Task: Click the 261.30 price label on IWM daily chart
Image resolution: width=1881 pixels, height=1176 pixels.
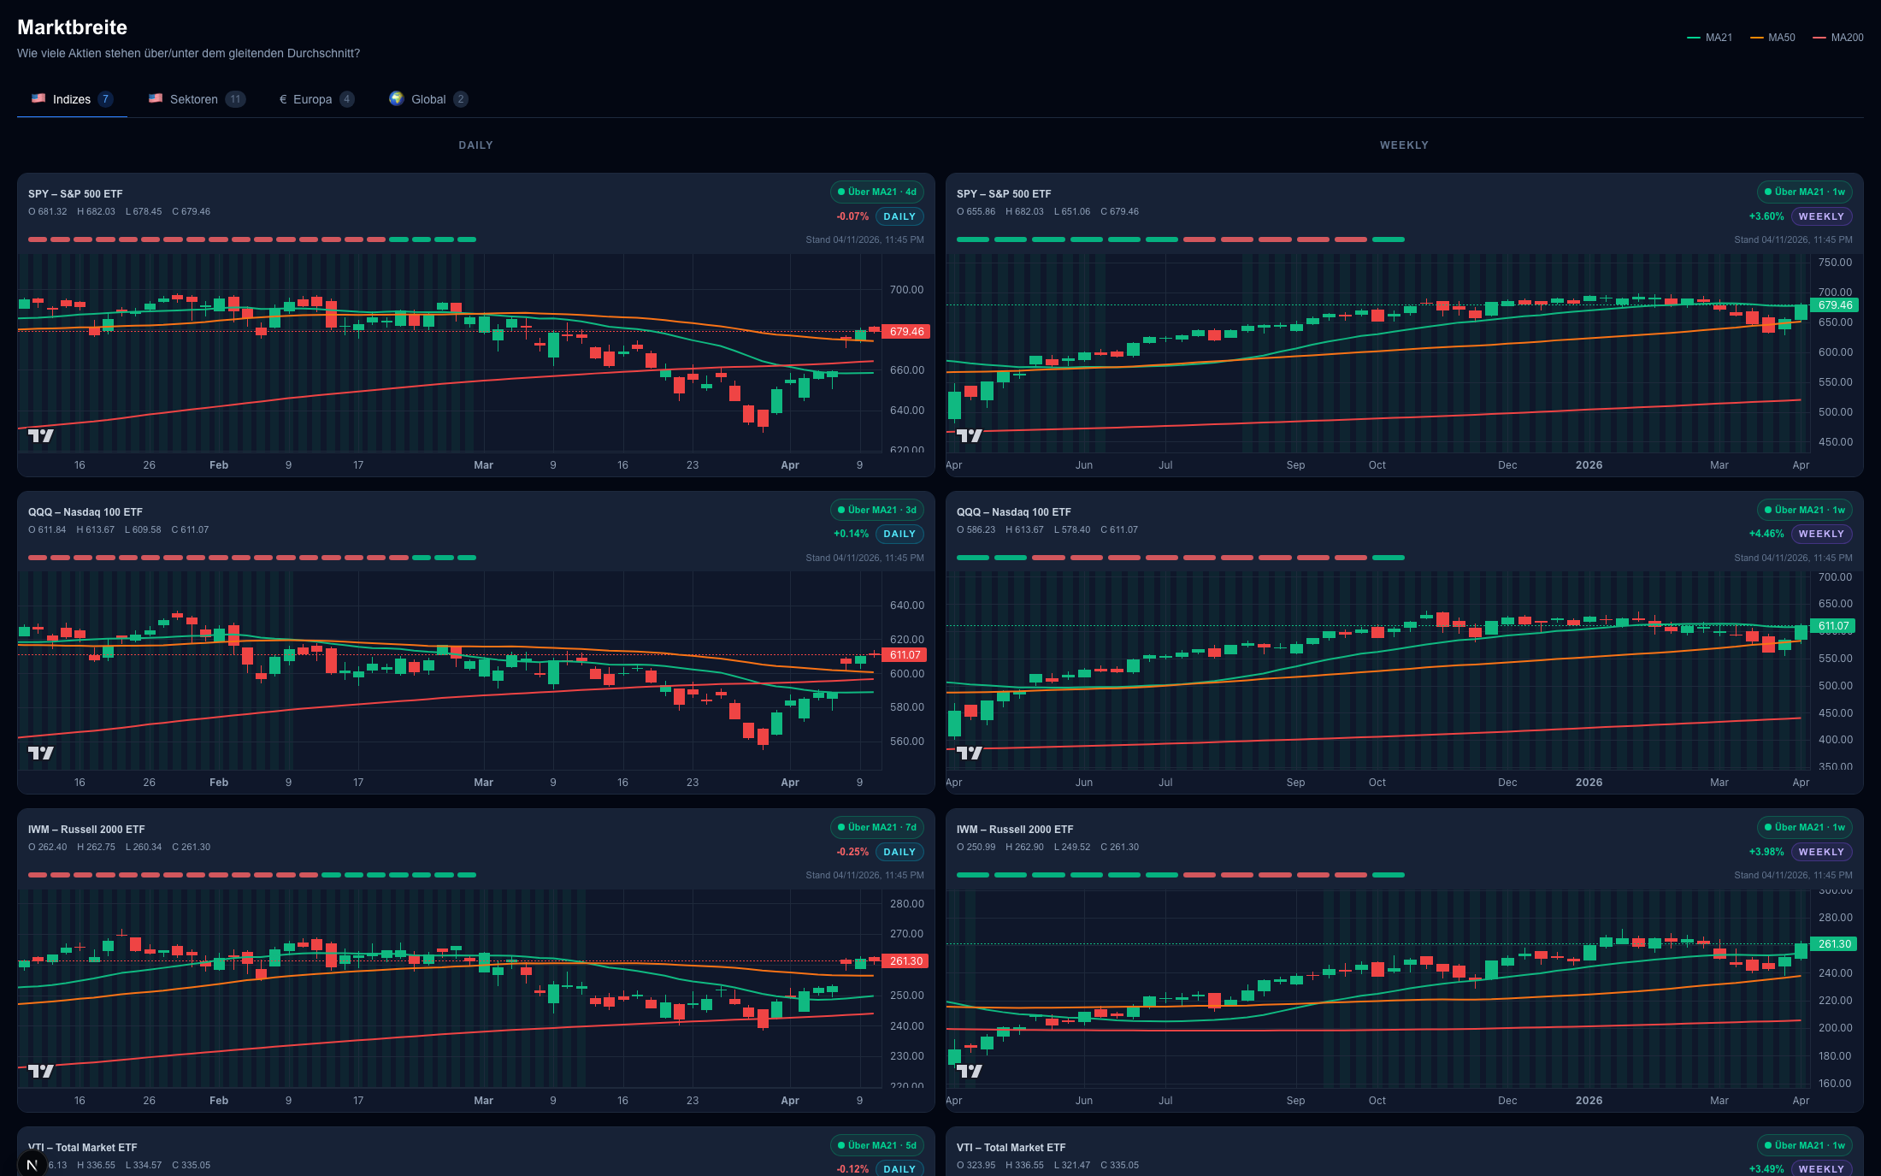Action: coord(905,961)
